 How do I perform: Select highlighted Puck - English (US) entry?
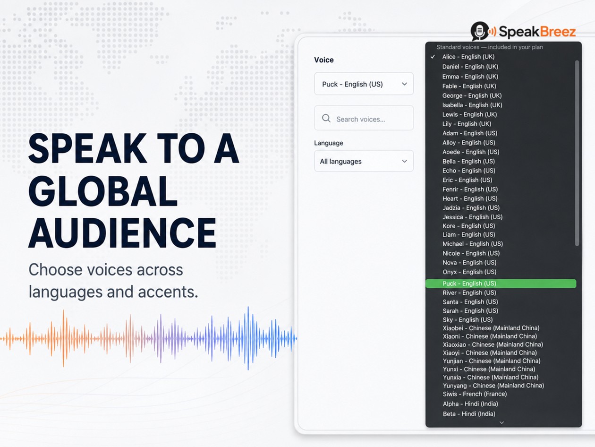point(501,284)
